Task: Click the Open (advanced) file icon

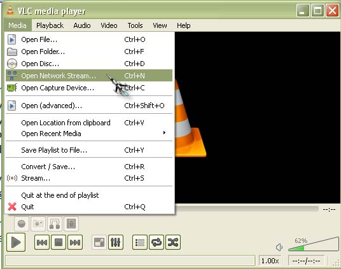Action: point(11,106)
